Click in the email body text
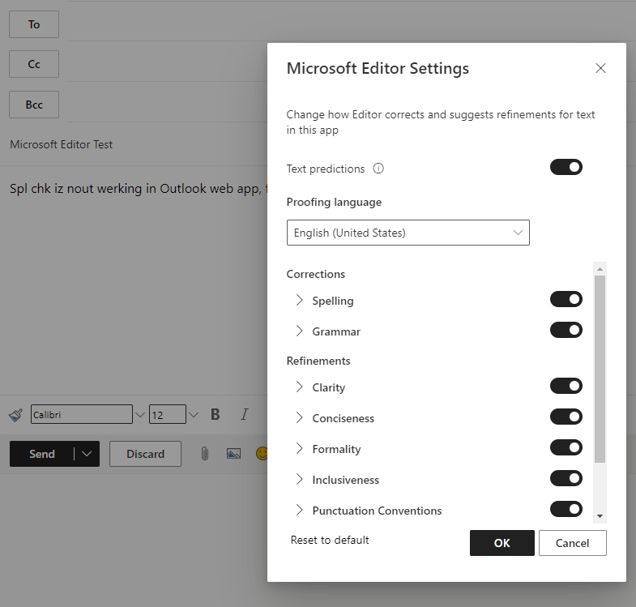 (x=139, y=189)
